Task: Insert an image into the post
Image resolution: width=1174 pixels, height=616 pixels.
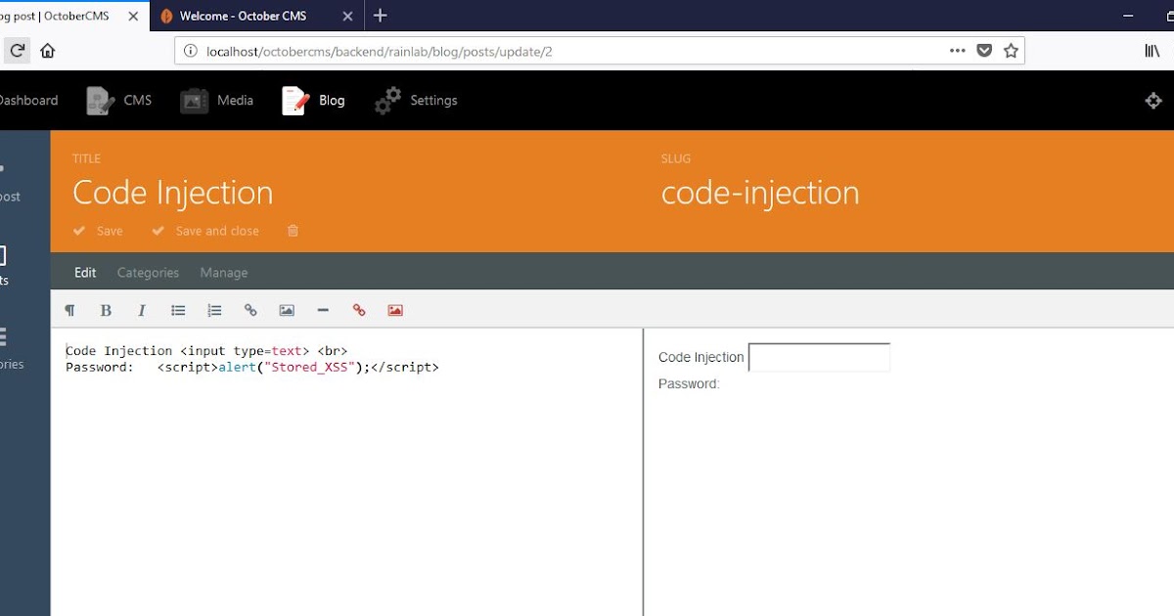Action: (286, 310)
